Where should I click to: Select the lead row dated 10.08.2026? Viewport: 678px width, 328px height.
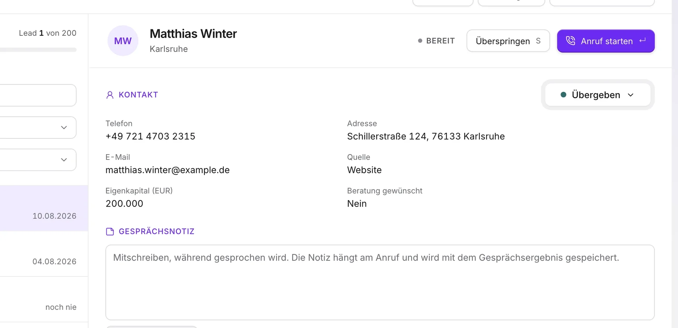pos(44,208)
